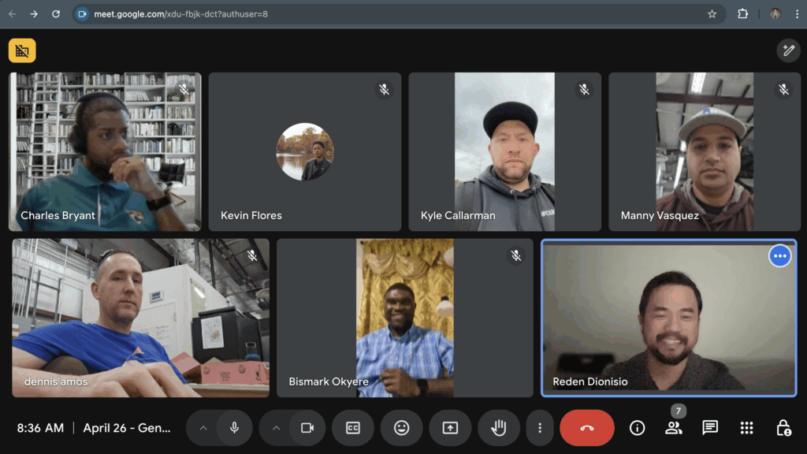Toggle the microphone mute button

click(234, 428)
